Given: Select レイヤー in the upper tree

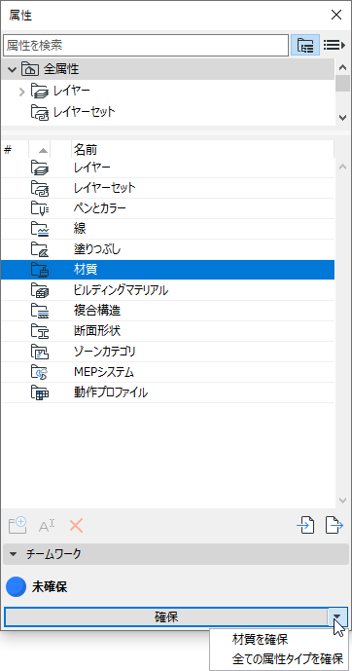Looking at the screenshot, I should (x=72, y=91).
